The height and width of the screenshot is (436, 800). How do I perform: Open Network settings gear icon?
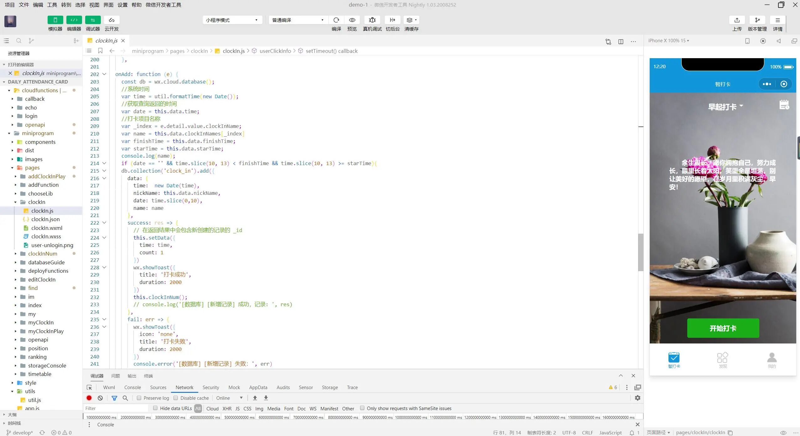(637, 398)
